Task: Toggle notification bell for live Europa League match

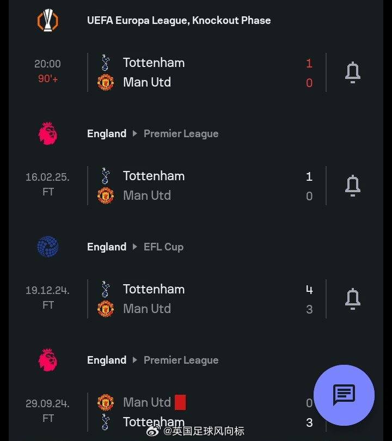Action: pos(353,72)
